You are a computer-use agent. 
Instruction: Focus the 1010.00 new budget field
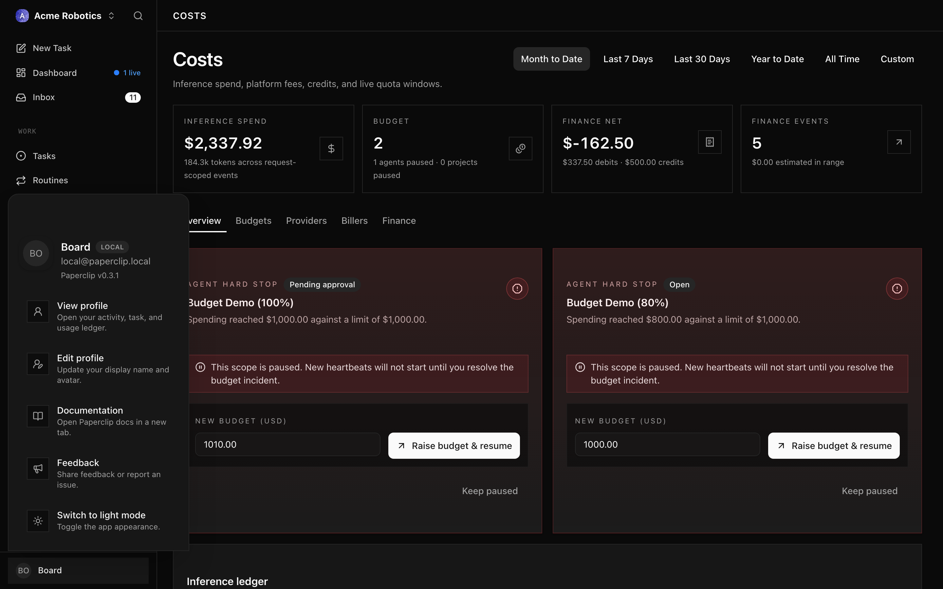[x=287, y=444]
